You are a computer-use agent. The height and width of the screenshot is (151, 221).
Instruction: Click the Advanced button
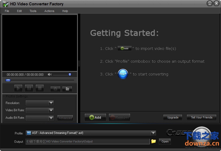65,118
